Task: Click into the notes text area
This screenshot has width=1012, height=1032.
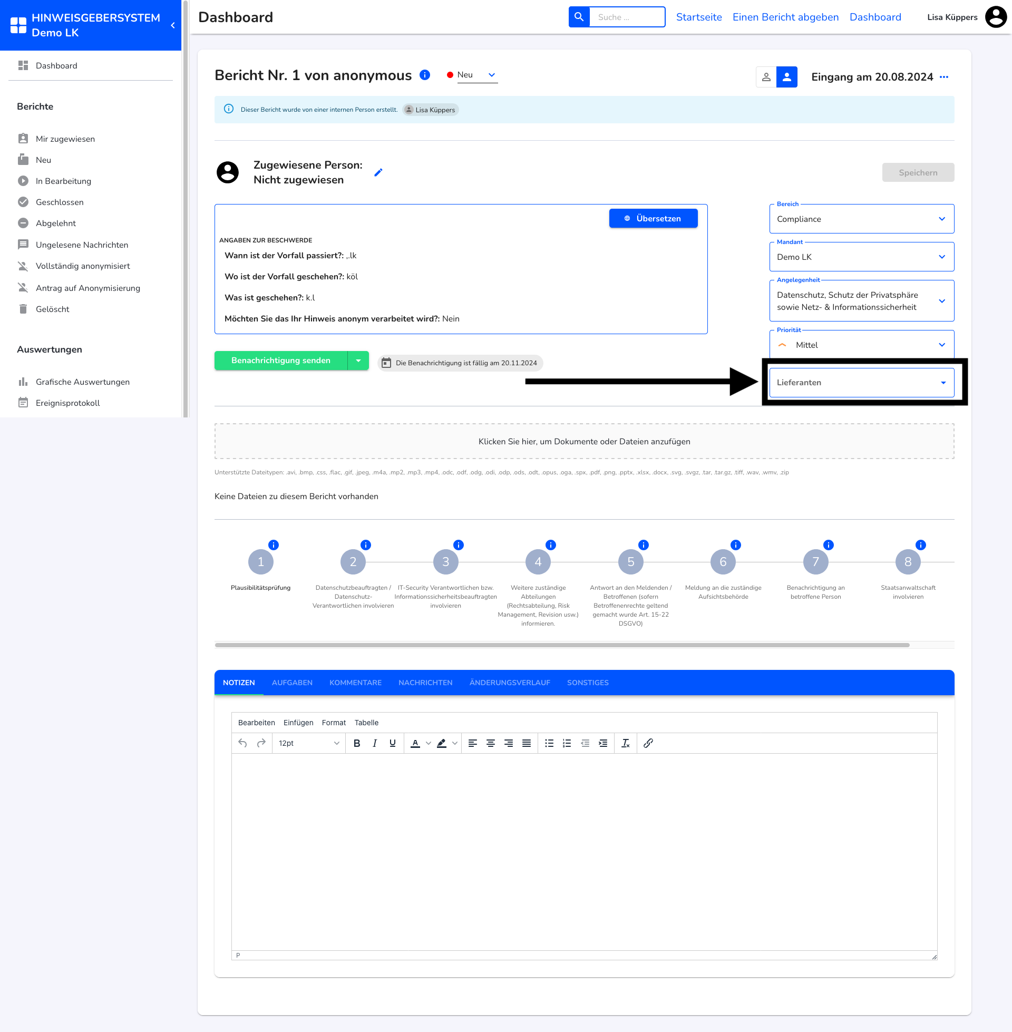Action: tap(584, 851)
